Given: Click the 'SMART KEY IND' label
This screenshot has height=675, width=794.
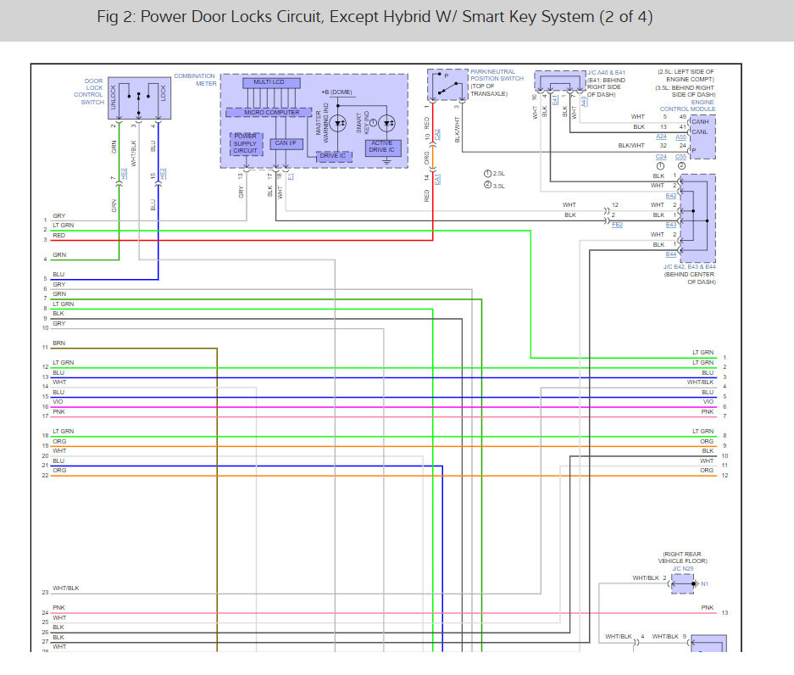Looking at the screenshot, I should pos(363,123).
